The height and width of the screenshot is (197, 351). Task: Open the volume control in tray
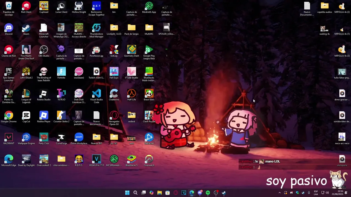click(327, 193)
